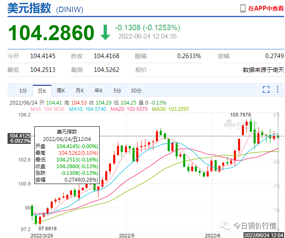The height and width of the screenshot is (238, 285).
Task: Click the WeChat logo watermark
Action: coord(225,225)
